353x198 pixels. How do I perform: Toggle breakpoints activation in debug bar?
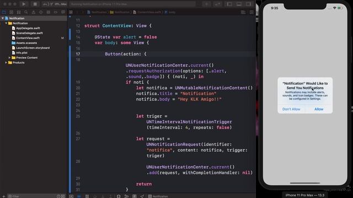(79, 196)
